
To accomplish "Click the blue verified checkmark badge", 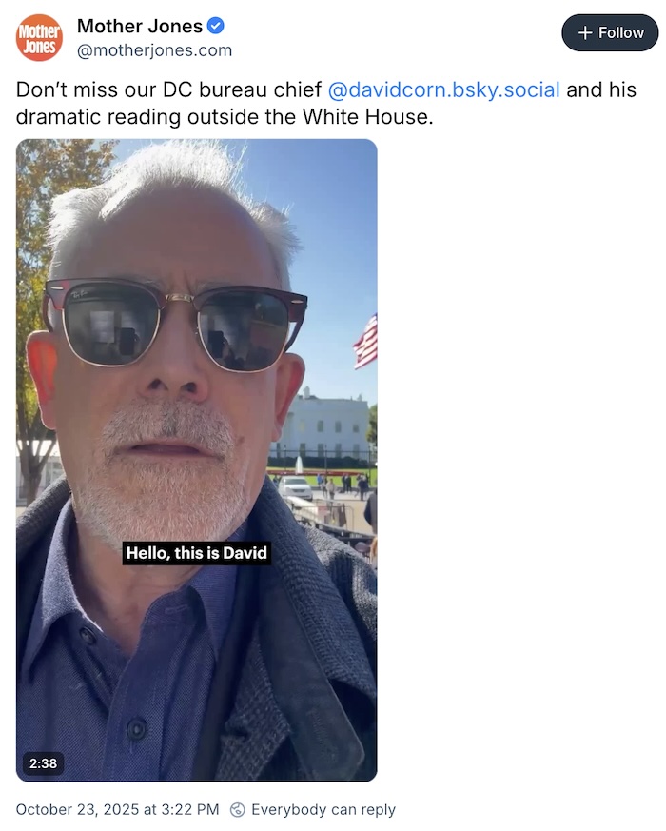I will tap(215, 26).
